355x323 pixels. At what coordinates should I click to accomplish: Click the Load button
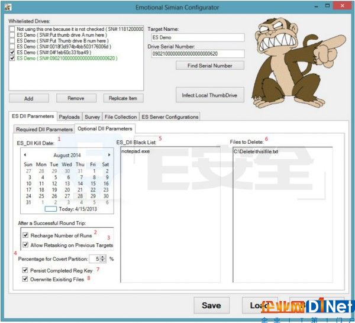point(260,305)
